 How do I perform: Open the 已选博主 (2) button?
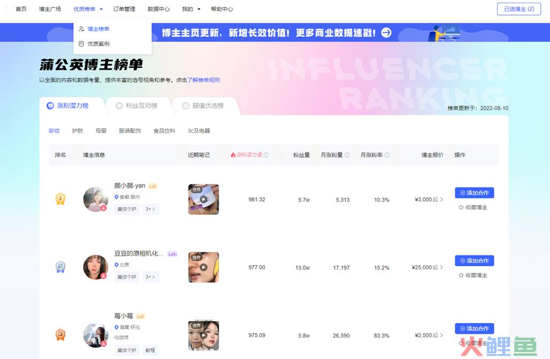click(519, 9)
